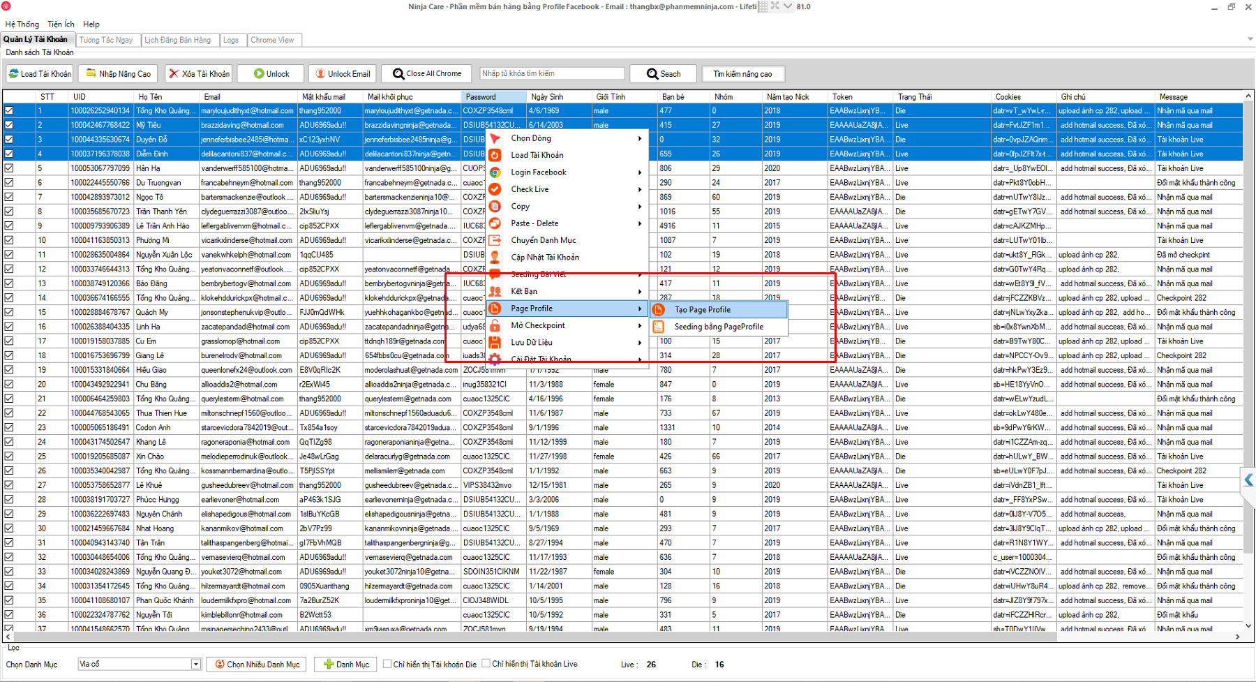Switch to the Chrome View tab
Screen dimensions: 1256x682
[x=273, y=40]
